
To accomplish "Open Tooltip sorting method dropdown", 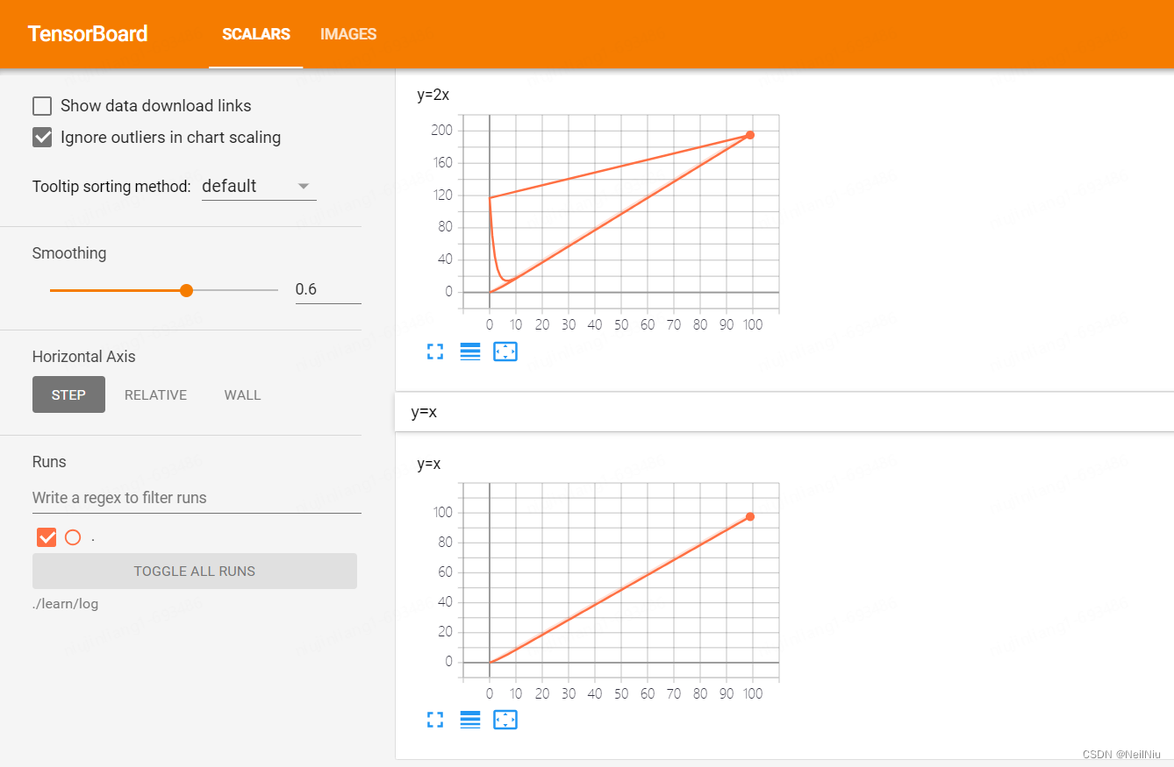I will tap(259, 187).
